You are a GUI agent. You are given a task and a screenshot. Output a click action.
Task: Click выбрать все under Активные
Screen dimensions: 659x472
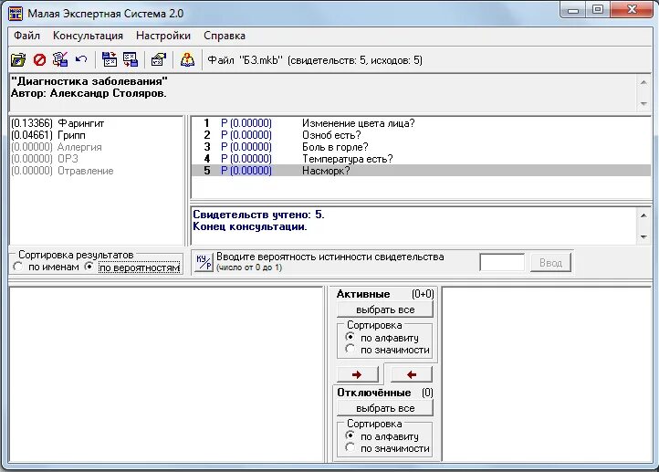pos(385,309)
